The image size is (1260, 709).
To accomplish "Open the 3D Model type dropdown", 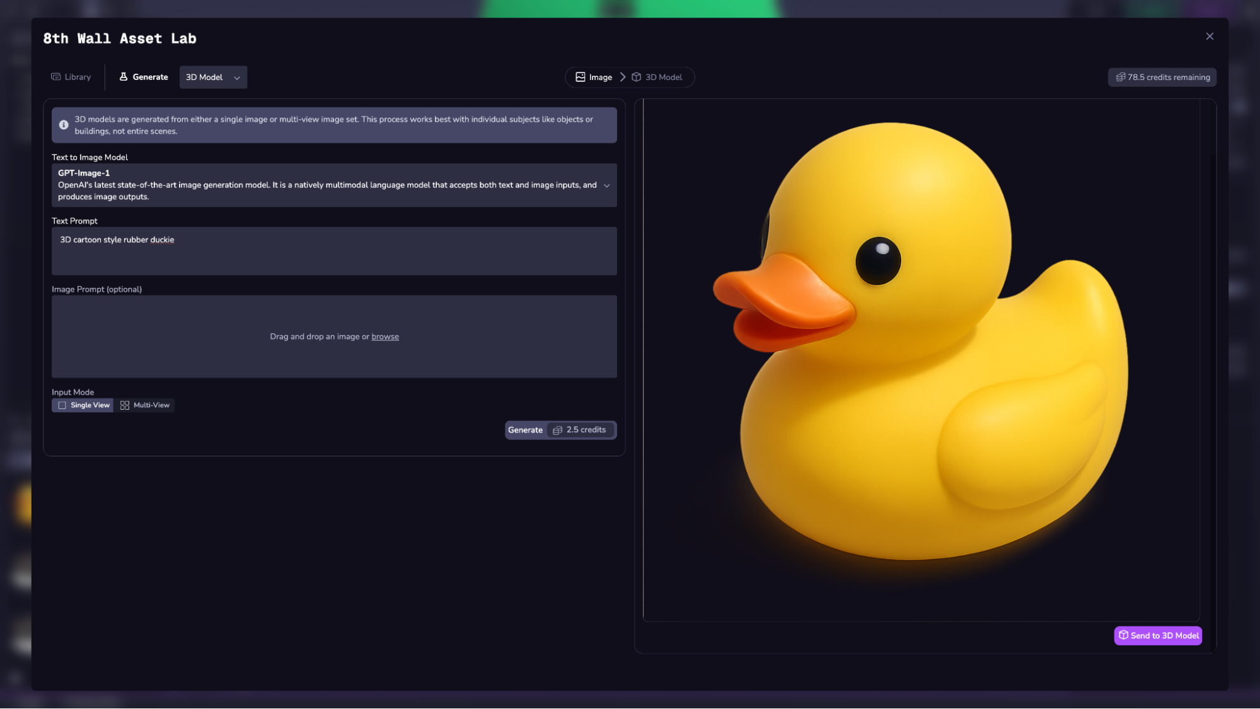I will [213, 77].
